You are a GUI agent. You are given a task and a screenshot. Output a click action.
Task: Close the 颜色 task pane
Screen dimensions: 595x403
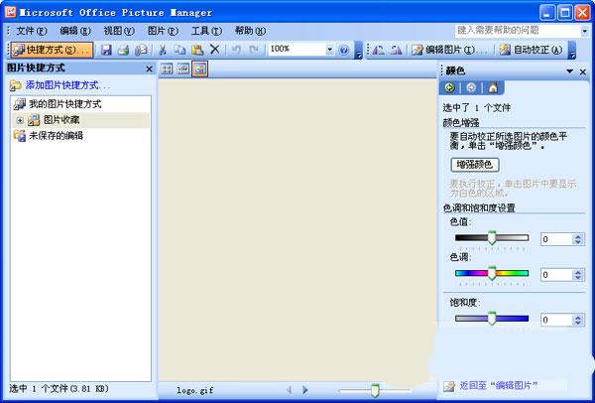pyautogui.click(x=583, y=71)
